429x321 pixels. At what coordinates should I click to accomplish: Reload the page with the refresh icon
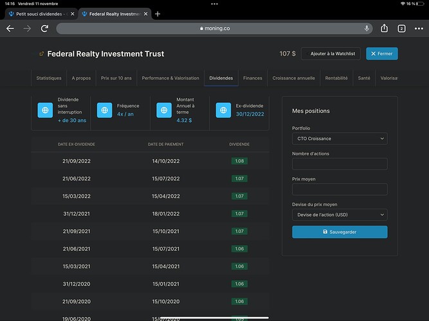coord(44,28)
